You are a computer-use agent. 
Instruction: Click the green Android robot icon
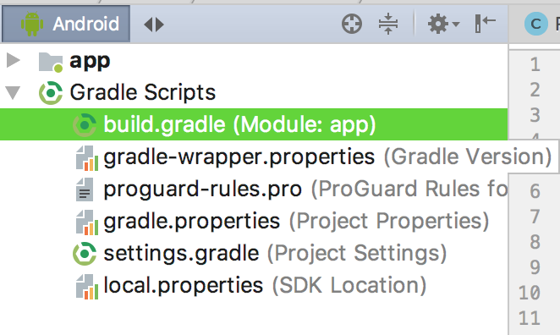[x=32, y=24]
